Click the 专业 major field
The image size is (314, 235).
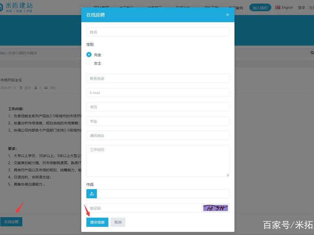(x=158, y=121)
